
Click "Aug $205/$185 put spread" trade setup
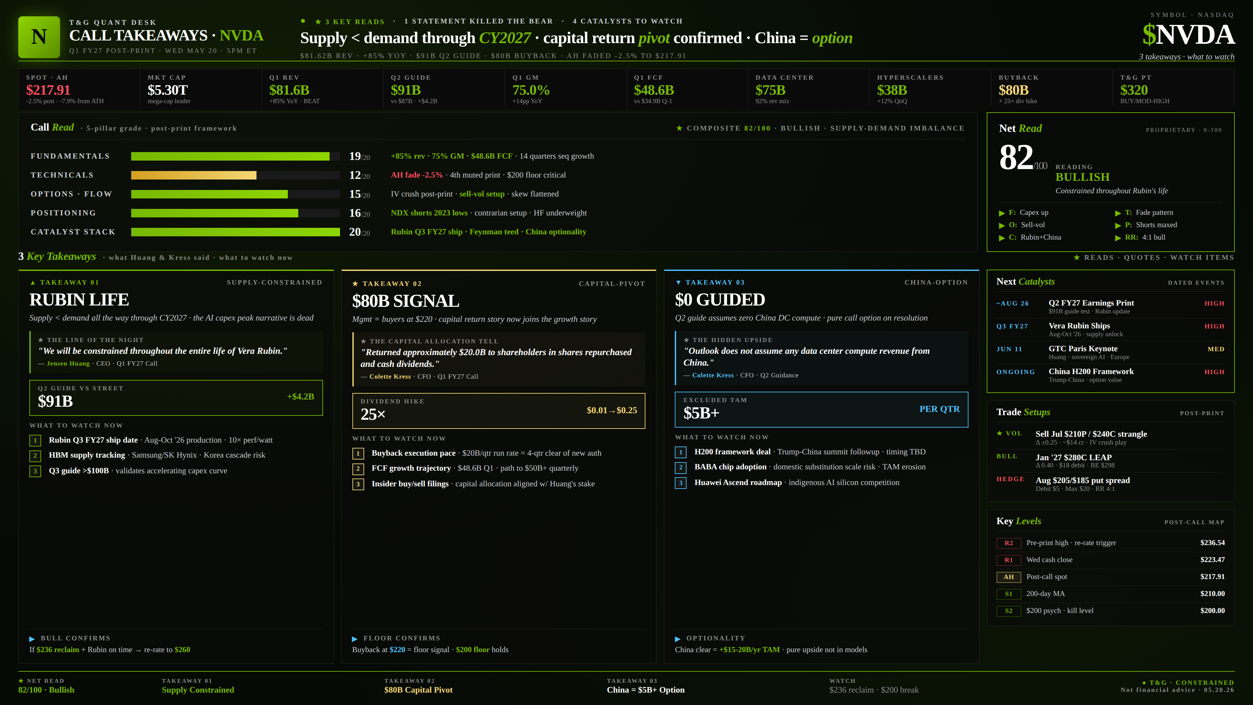1083,480
